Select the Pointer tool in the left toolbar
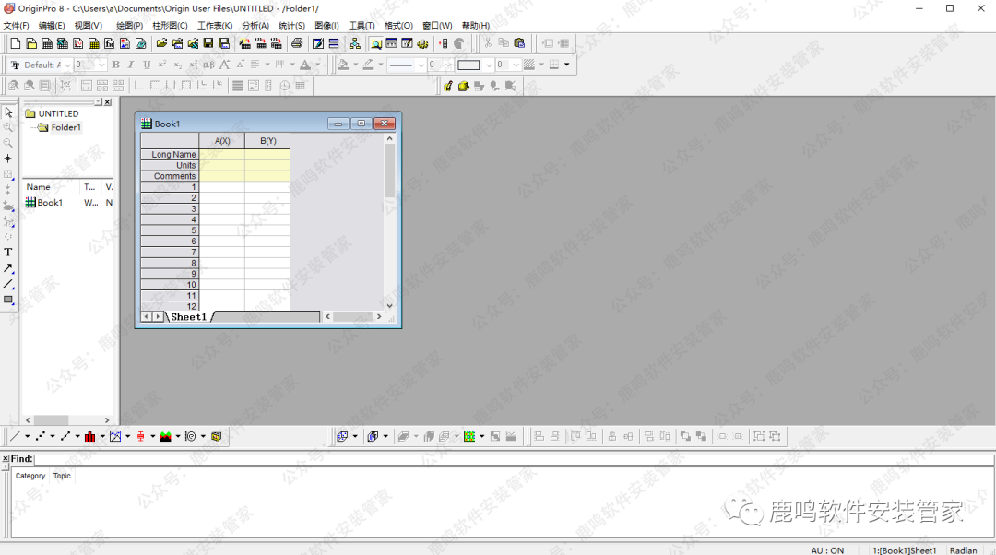This screenshot has height=555, width=996. [x=8, y=112]
